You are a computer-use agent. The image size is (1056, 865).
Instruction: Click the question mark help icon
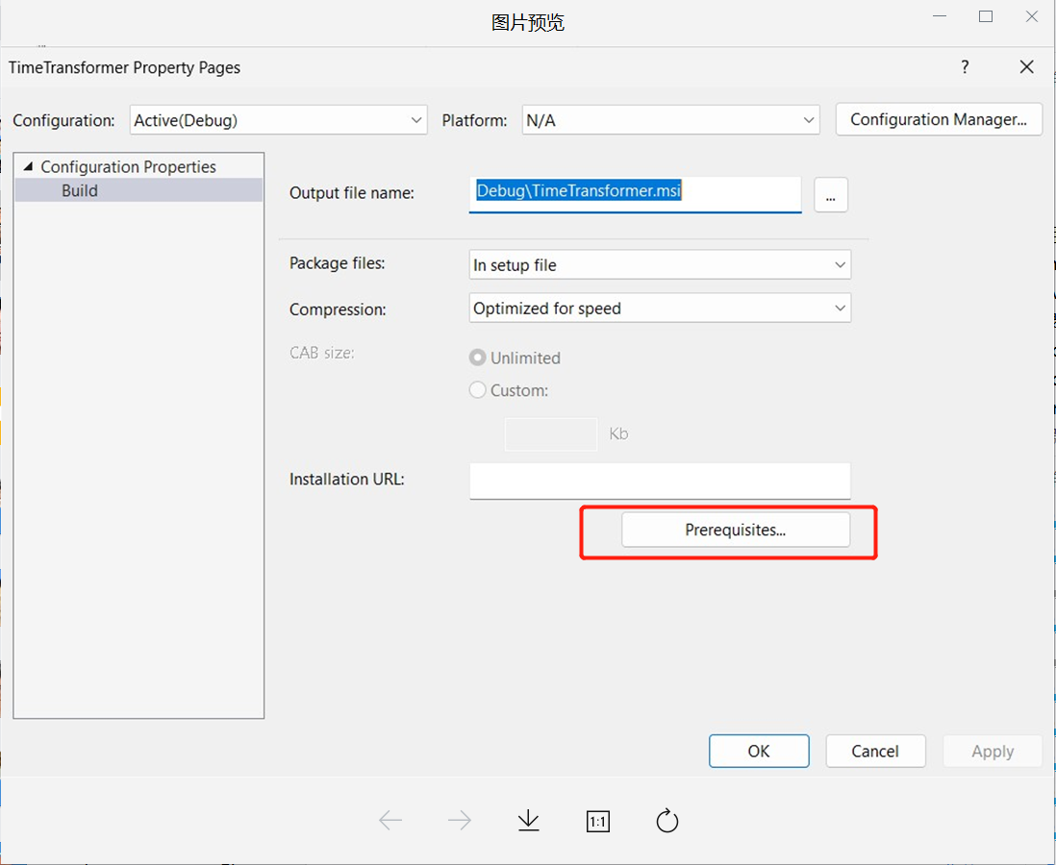(x=966, y=67)
